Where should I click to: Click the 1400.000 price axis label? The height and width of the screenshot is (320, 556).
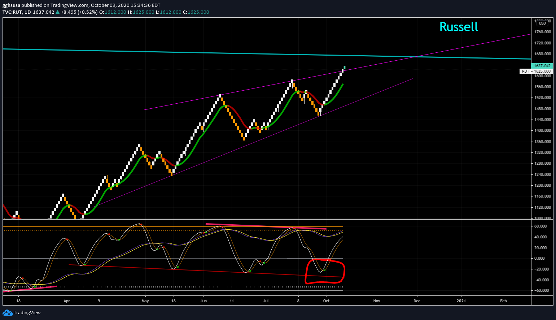(x=543, y=130)
